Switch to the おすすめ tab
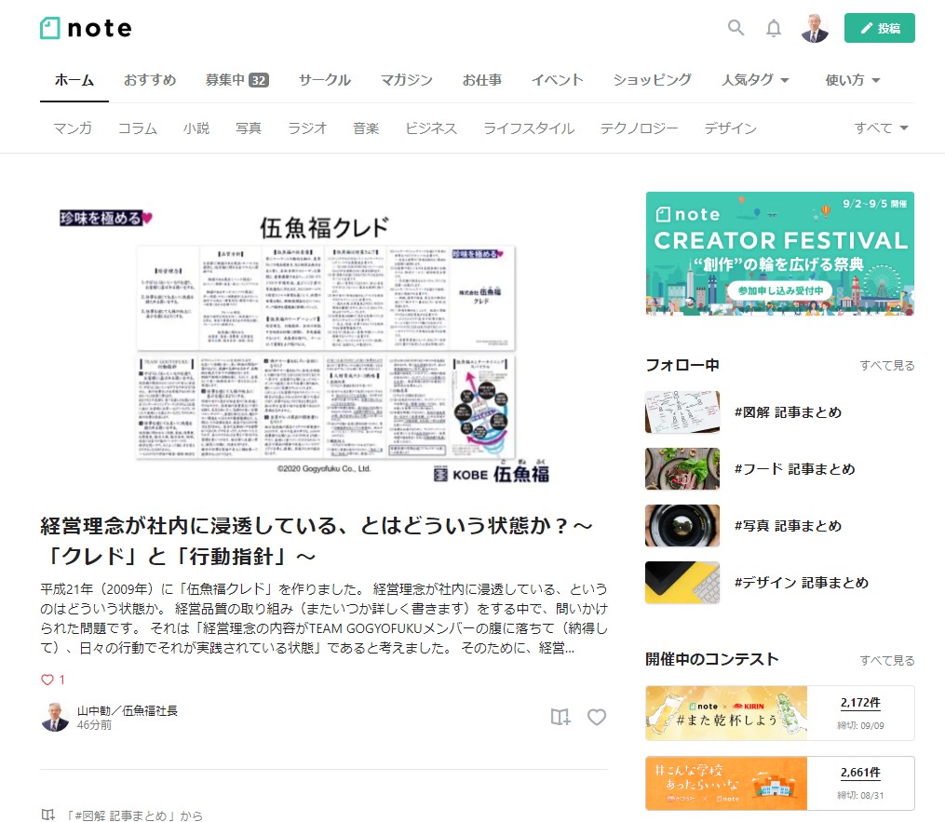Image resolution: width=945 pixels, height=822 pixels. tap(150, 80)
